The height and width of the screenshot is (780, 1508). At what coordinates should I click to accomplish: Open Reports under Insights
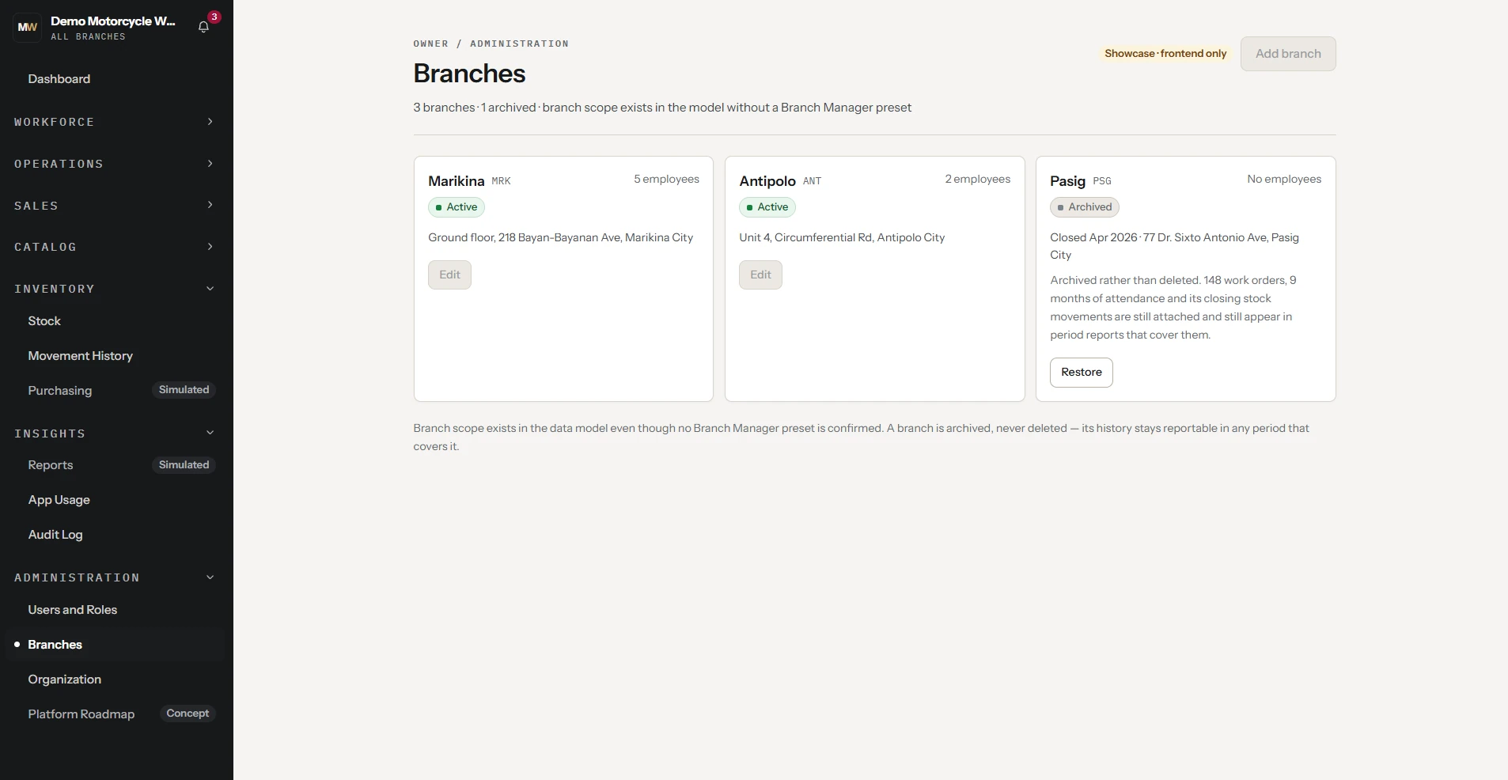(115, 465)
